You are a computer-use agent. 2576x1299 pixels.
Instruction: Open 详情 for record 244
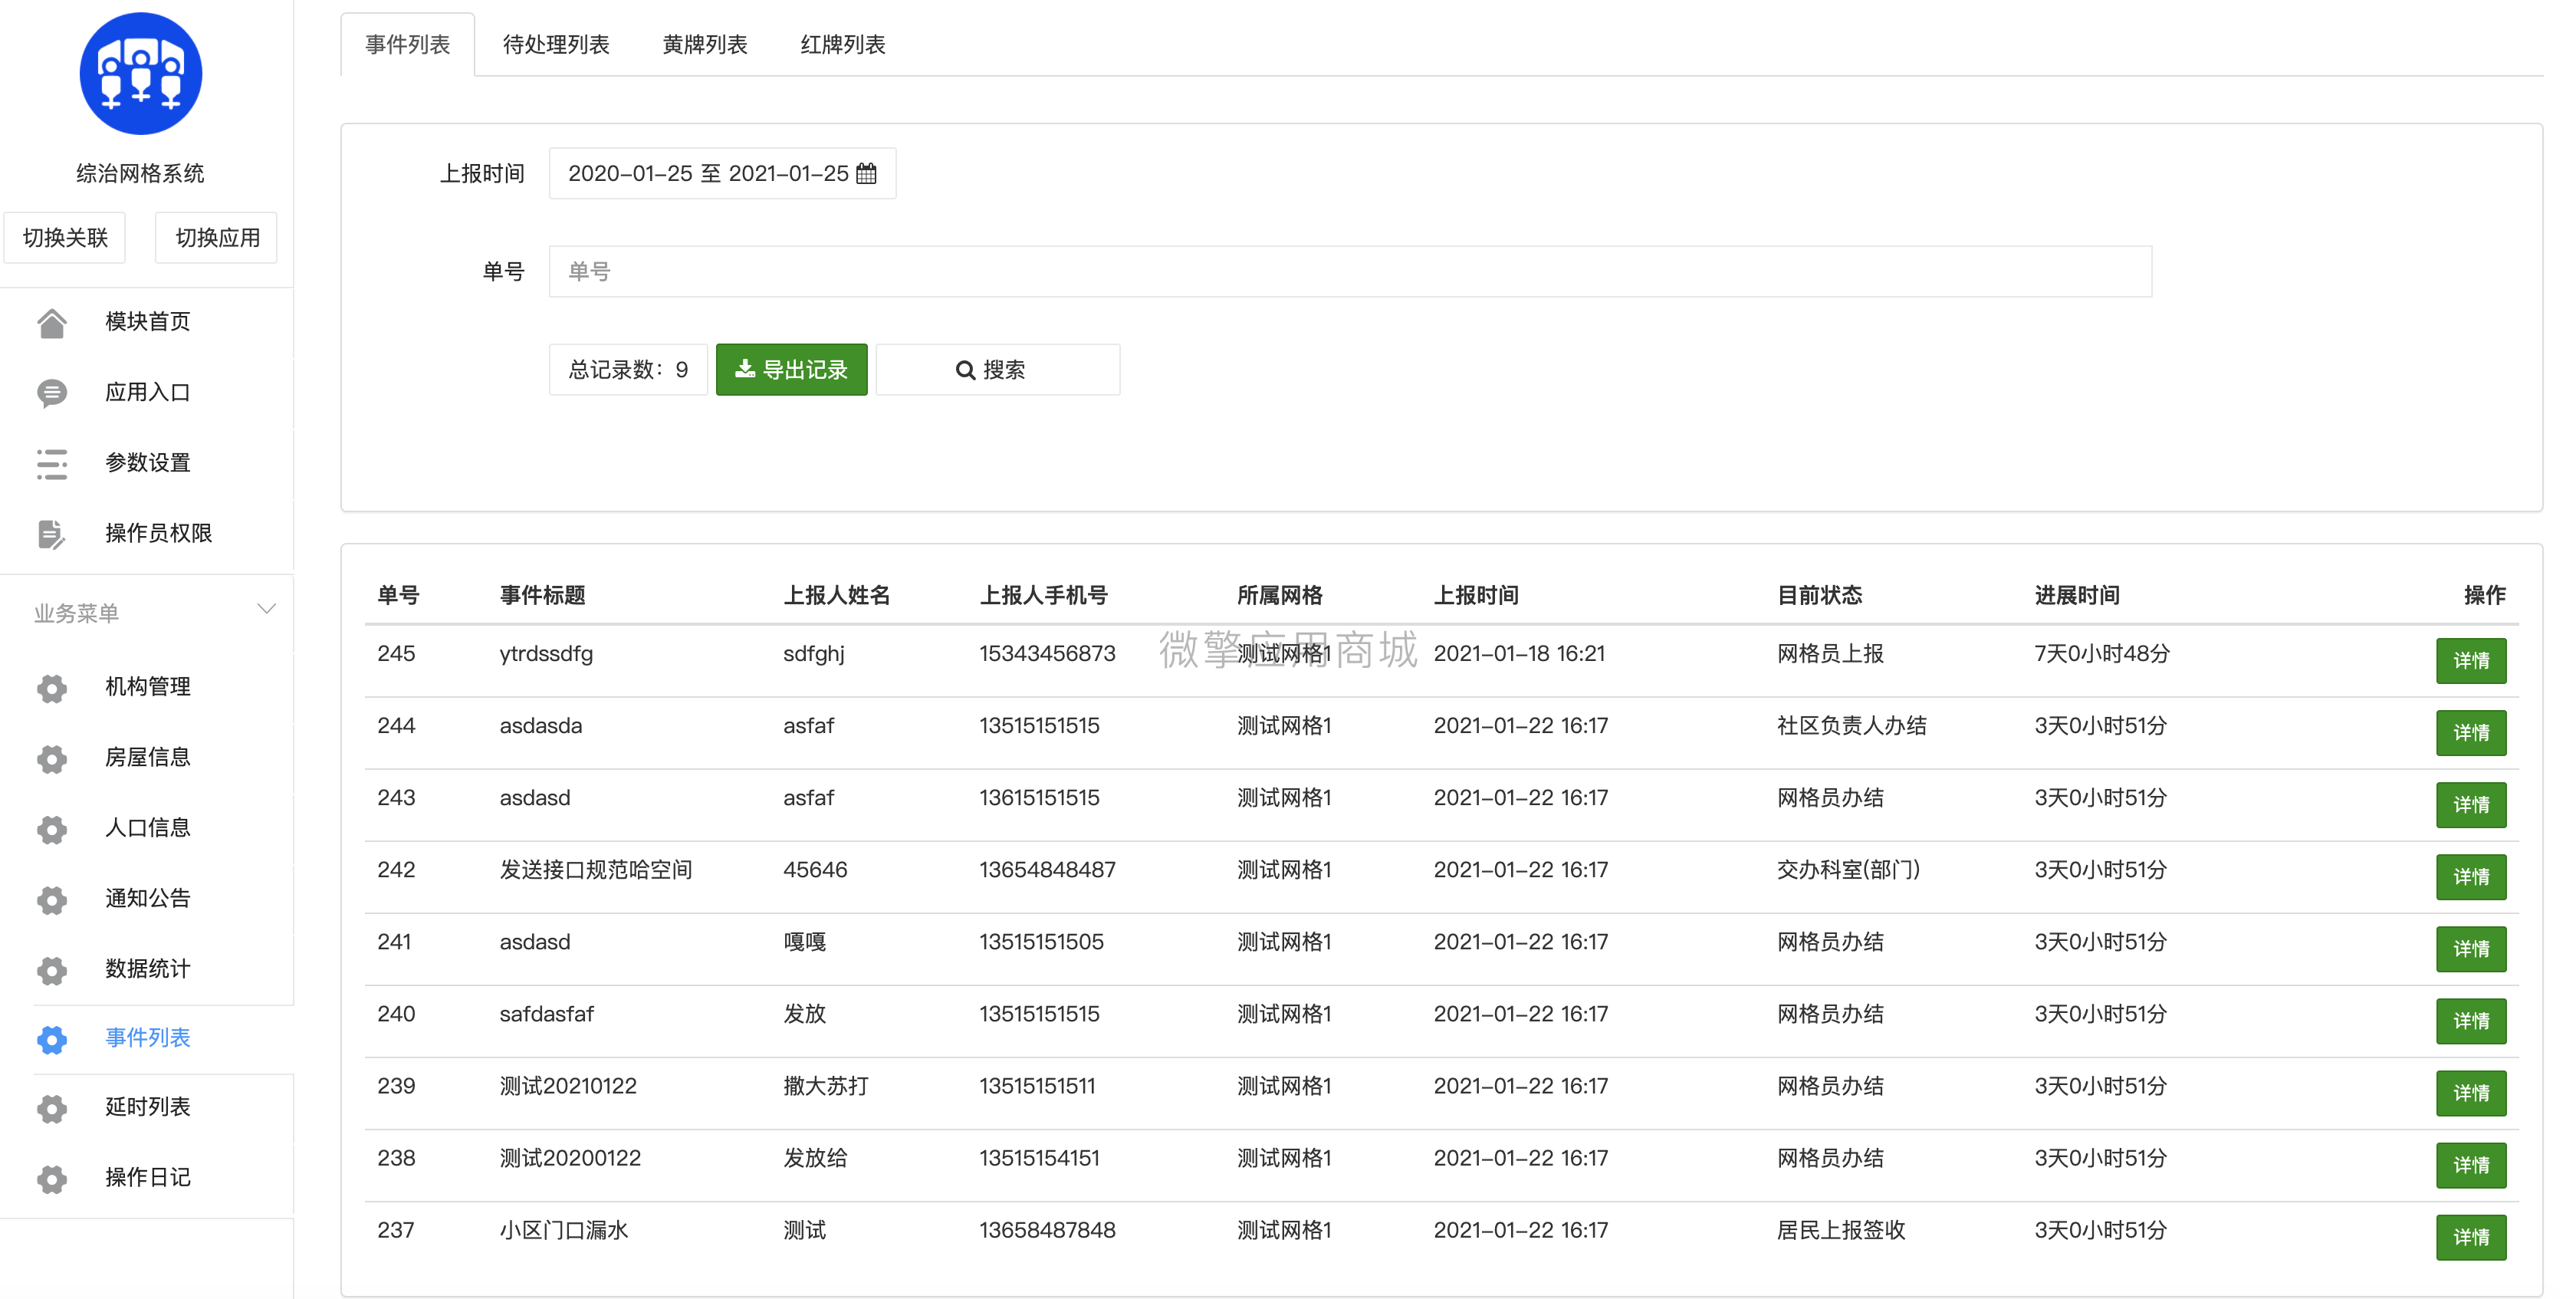pyautogui.click(x=2471, y=732)
